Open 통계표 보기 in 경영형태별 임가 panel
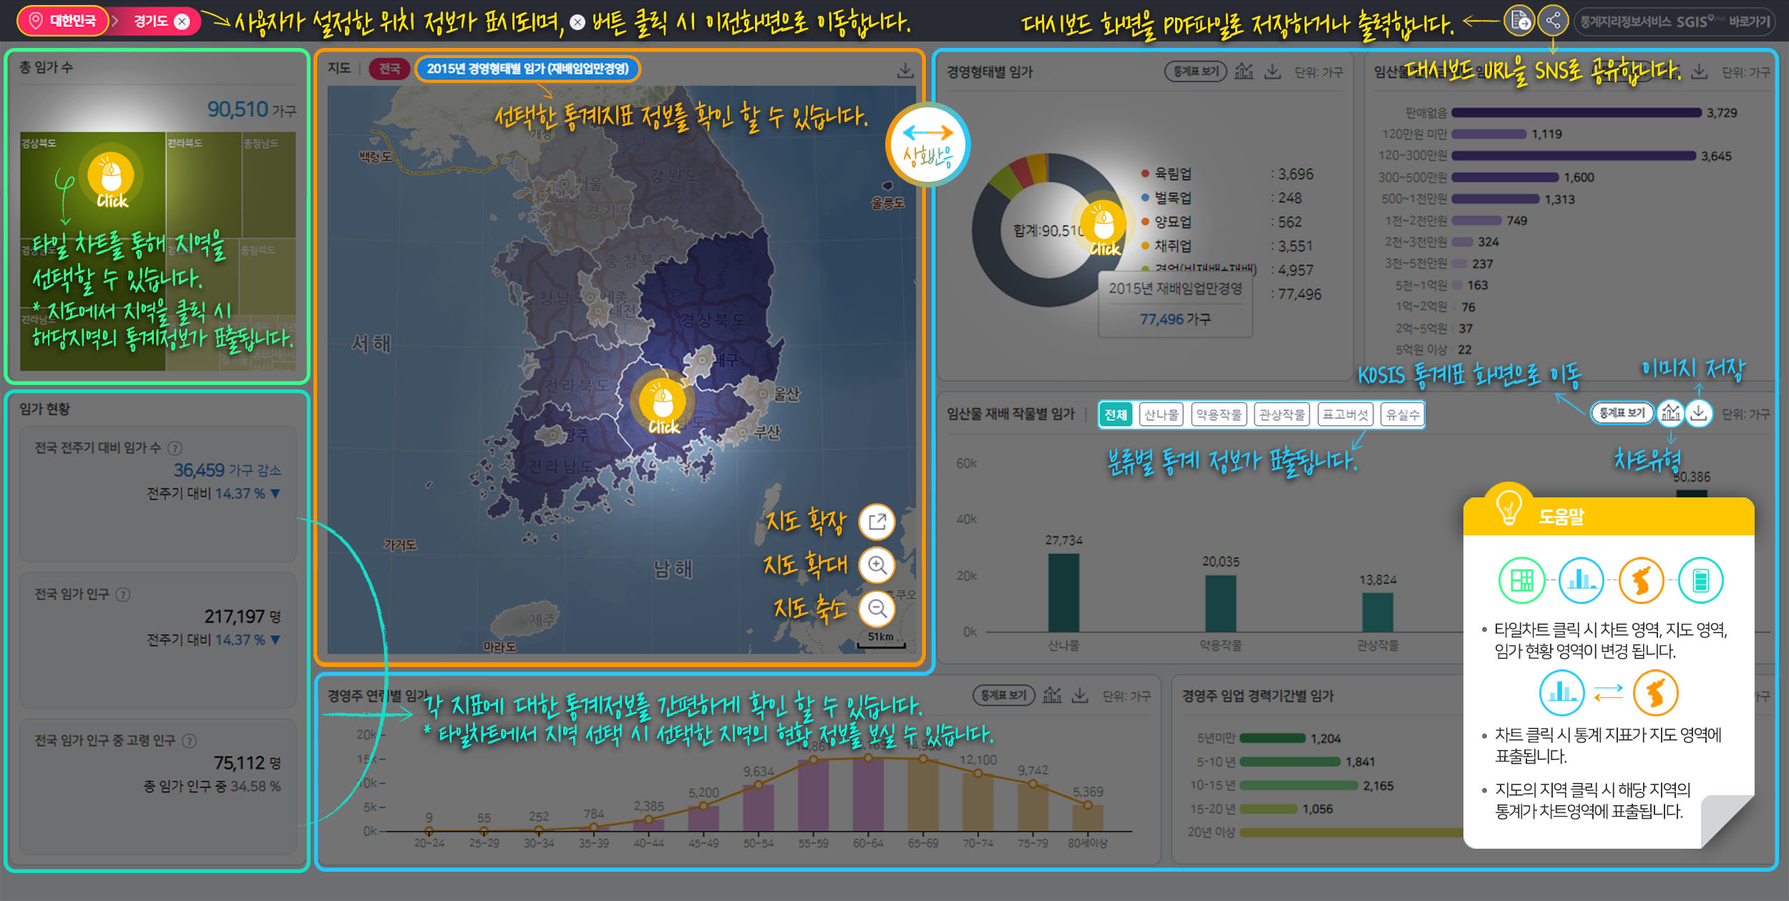 (x=1195, y=72)
